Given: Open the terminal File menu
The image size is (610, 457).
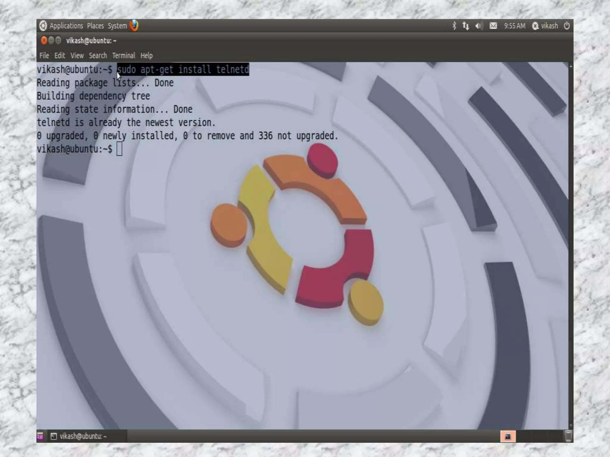Looking at the screenshot, I should click(44, 56).
